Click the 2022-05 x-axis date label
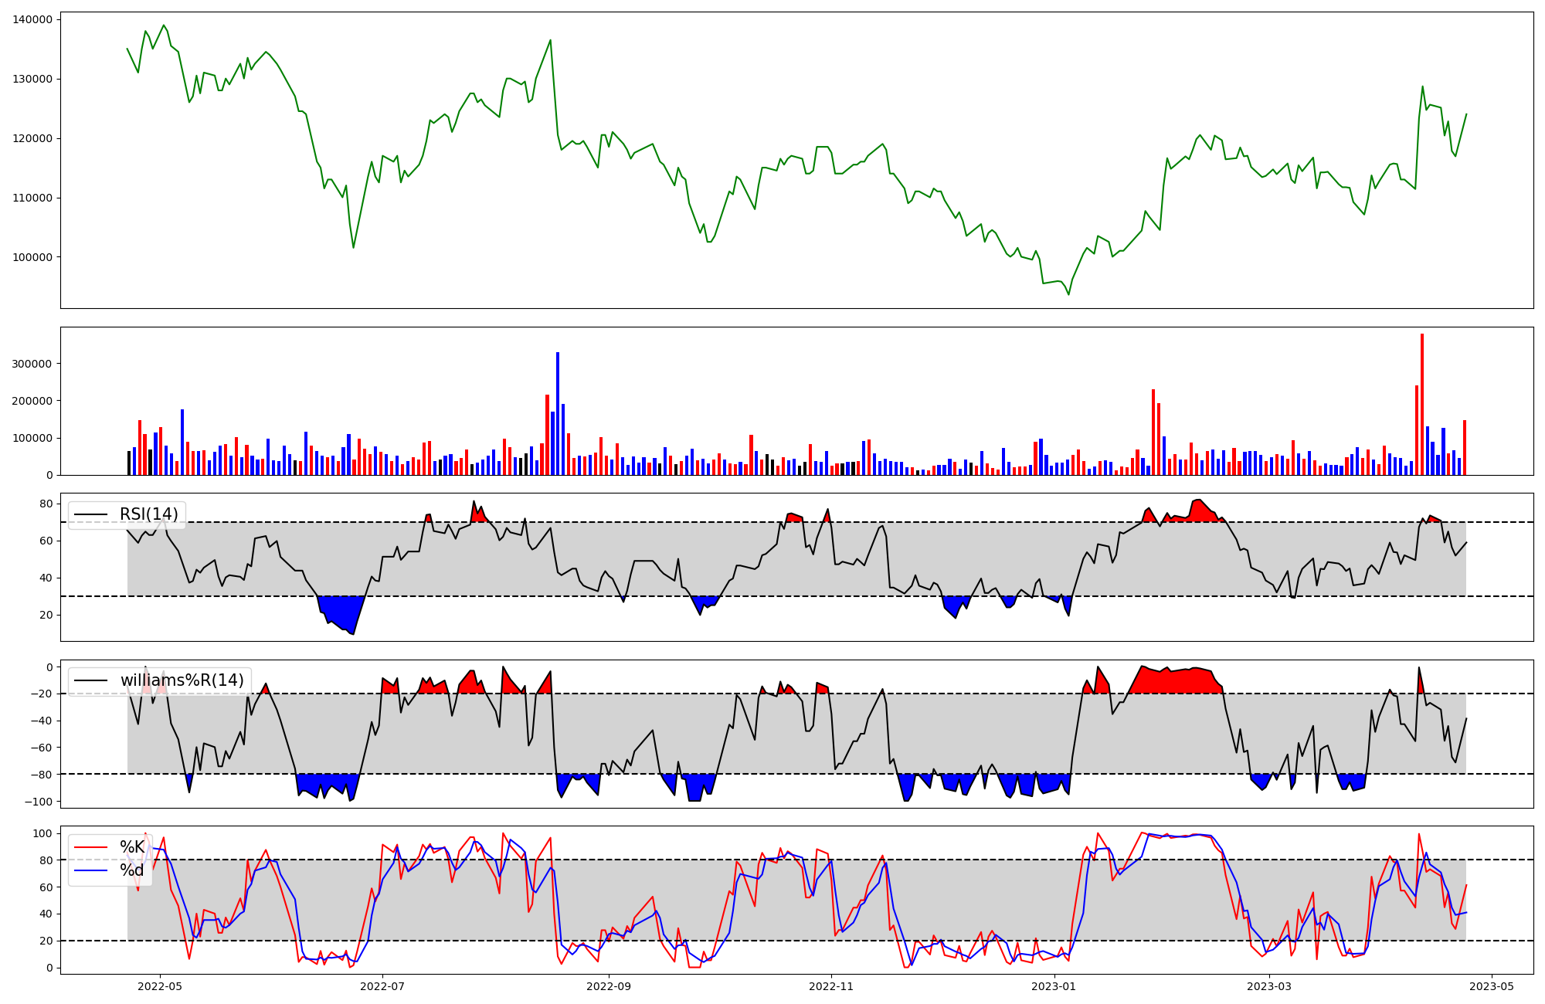 click(x=160, y=986)
